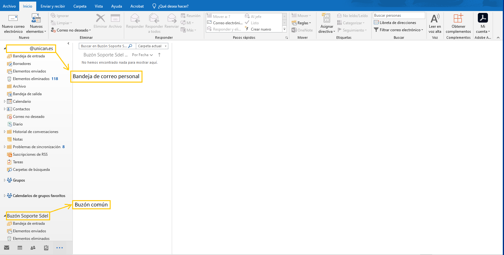The image size is (504, 255).
Task: Open the Reglas dropdown
Action: point(301,23)
